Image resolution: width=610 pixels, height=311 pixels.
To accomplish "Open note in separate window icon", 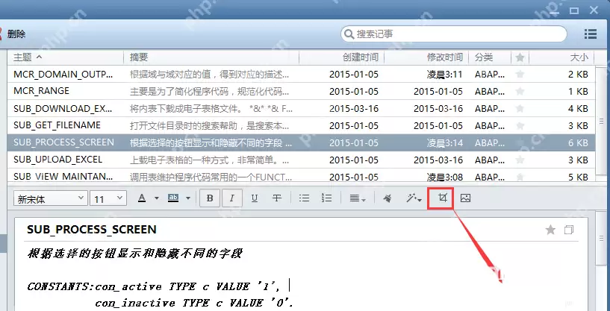I will click(569, 230).
